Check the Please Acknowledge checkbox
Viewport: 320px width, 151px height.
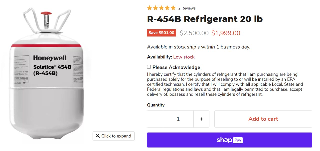(x=149, y=67)
